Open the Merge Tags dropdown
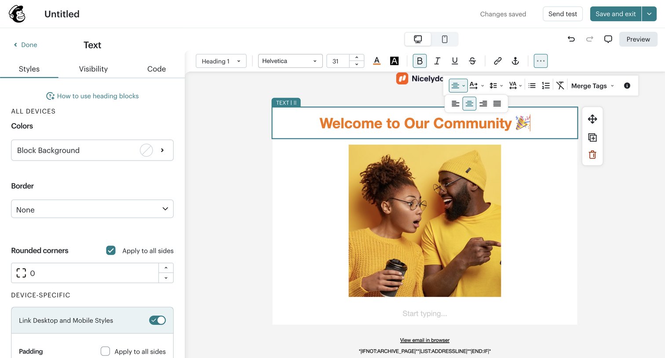 tap(592, 86)
